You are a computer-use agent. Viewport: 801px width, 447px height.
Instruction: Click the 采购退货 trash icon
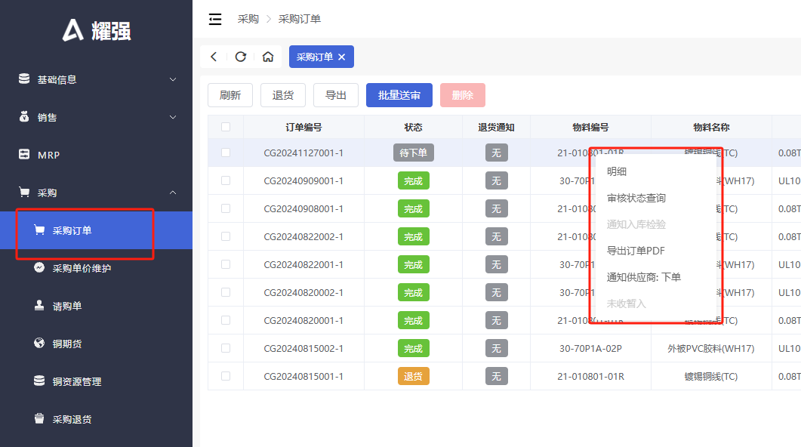tap(39, 418)
